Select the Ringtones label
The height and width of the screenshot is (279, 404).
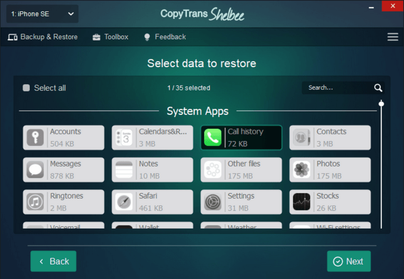coord(66,196)
